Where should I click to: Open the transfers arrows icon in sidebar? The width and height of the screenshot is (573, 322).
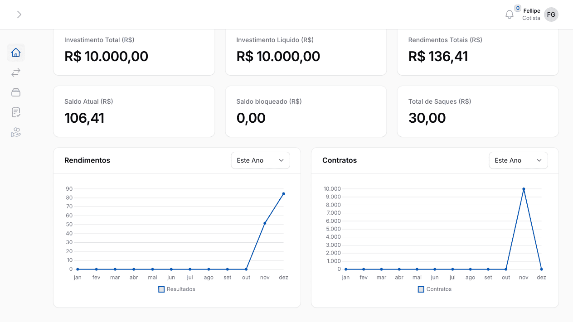[16, 72]
